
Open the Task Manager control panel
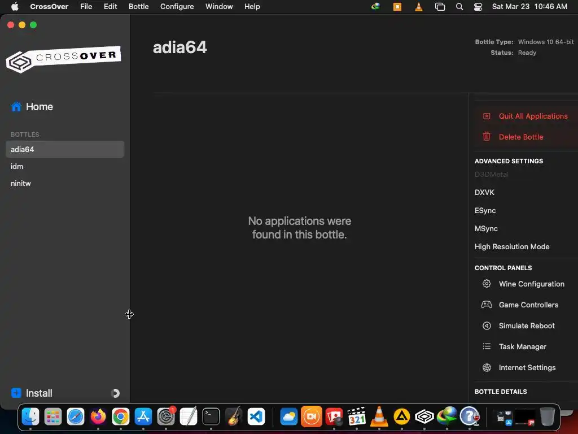(x=515, y=346)
